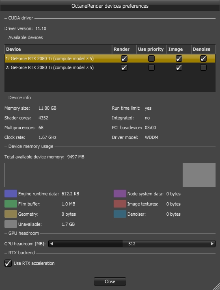Click the PCI bus:device 03:00 value
Screen dimensions: 220x290
click(x=150, y=128)
